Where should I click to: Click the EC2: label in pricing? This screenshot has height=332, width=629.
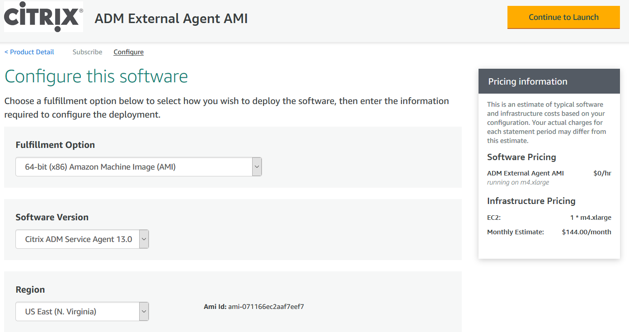point(494,218)
